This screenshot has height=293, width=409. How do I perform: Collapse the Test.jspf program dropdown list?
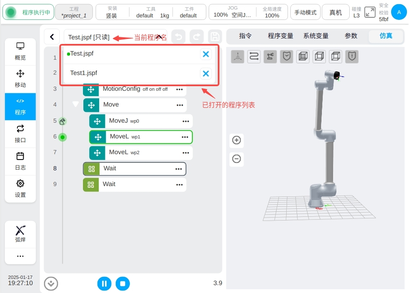[x=158, y=36]
